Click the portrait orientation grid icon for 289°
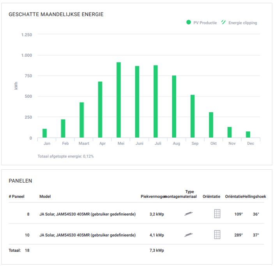 pos(217,235)
